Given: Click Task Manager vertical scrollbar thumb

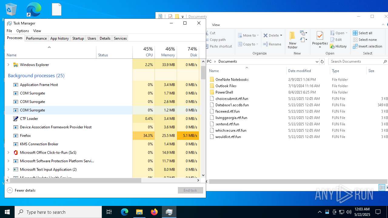Looking at the screenshot, I should tap(203, 72).
